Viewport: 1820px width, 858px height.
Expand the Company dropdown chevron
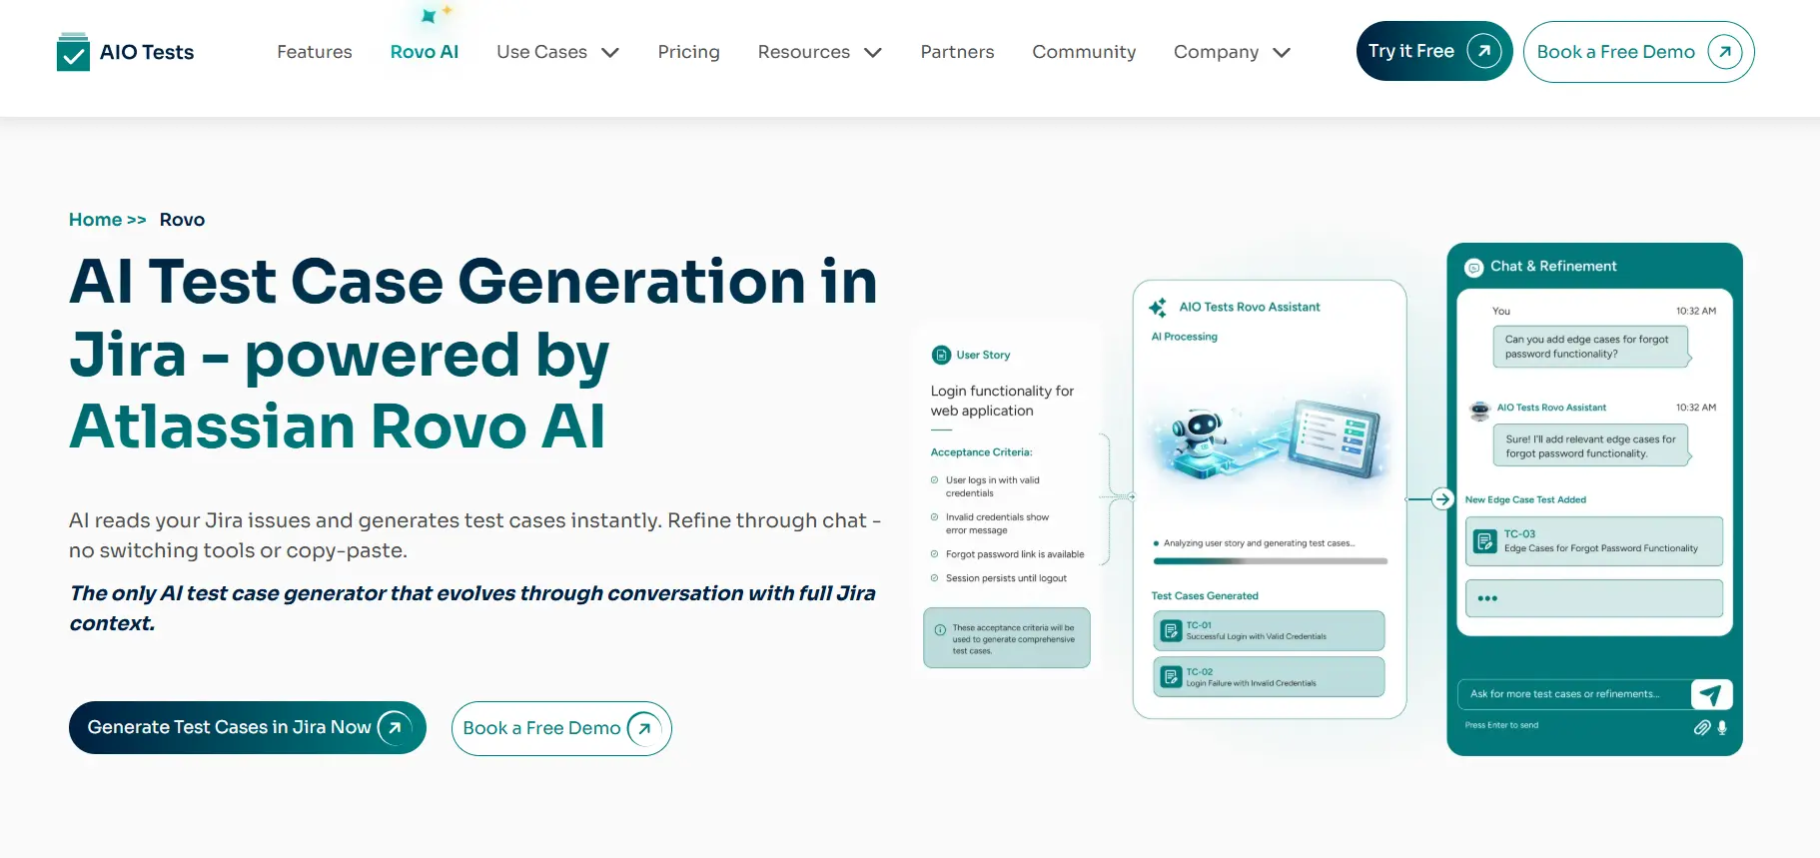coord(1282,53)
